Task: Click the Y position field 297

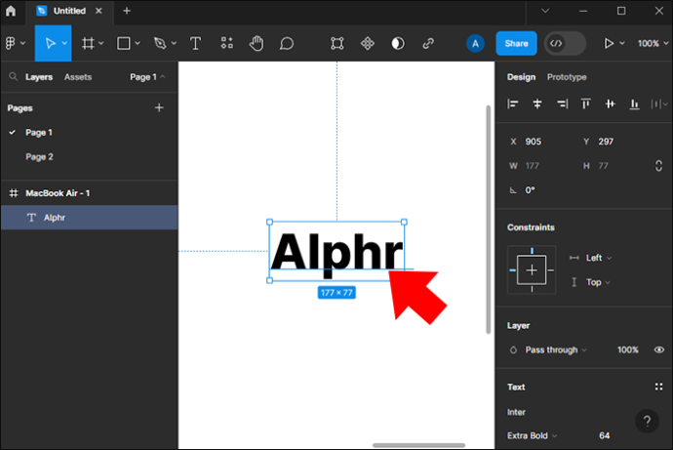Action: click(x=614, y=142)
